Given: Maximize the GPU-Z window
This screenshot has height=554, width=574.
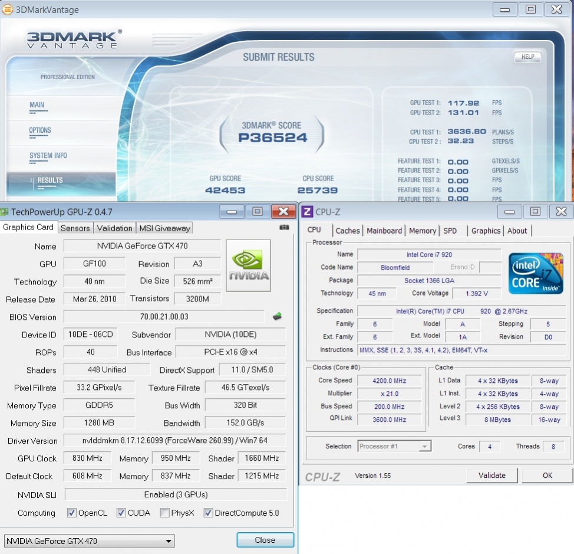Looking at the screenshot, I should click(258, 212).
